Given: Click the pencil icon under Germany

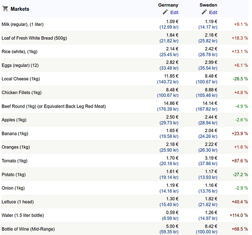Looking at the screenshot, I should [x=165, y=12].
